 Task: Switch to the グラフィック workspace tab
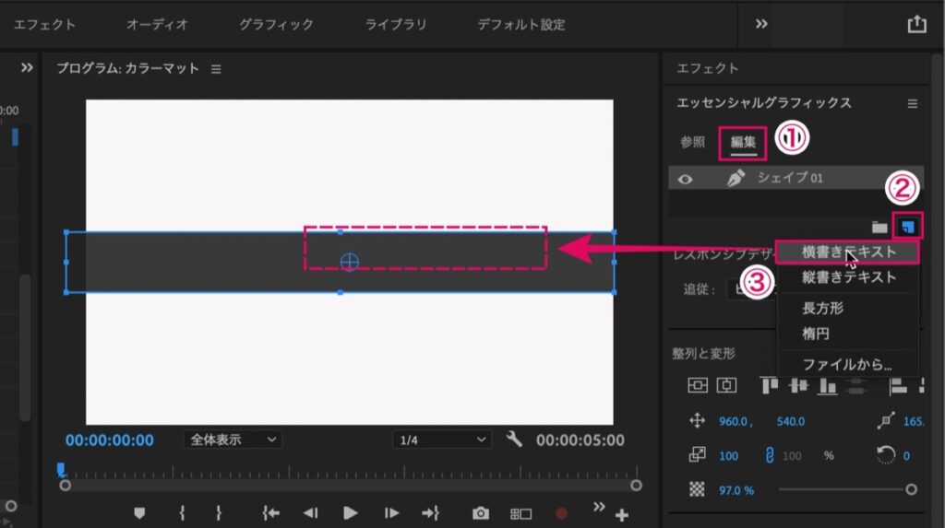276,25
